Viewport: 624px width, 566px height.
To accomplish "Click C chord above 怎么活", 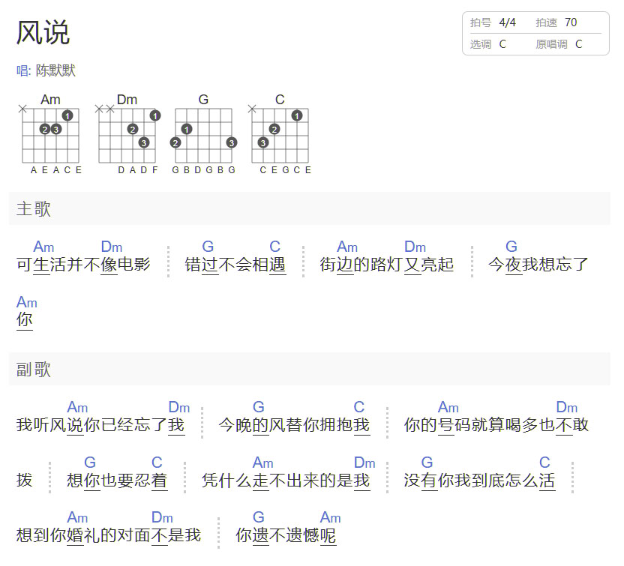I will click(544, 463).
